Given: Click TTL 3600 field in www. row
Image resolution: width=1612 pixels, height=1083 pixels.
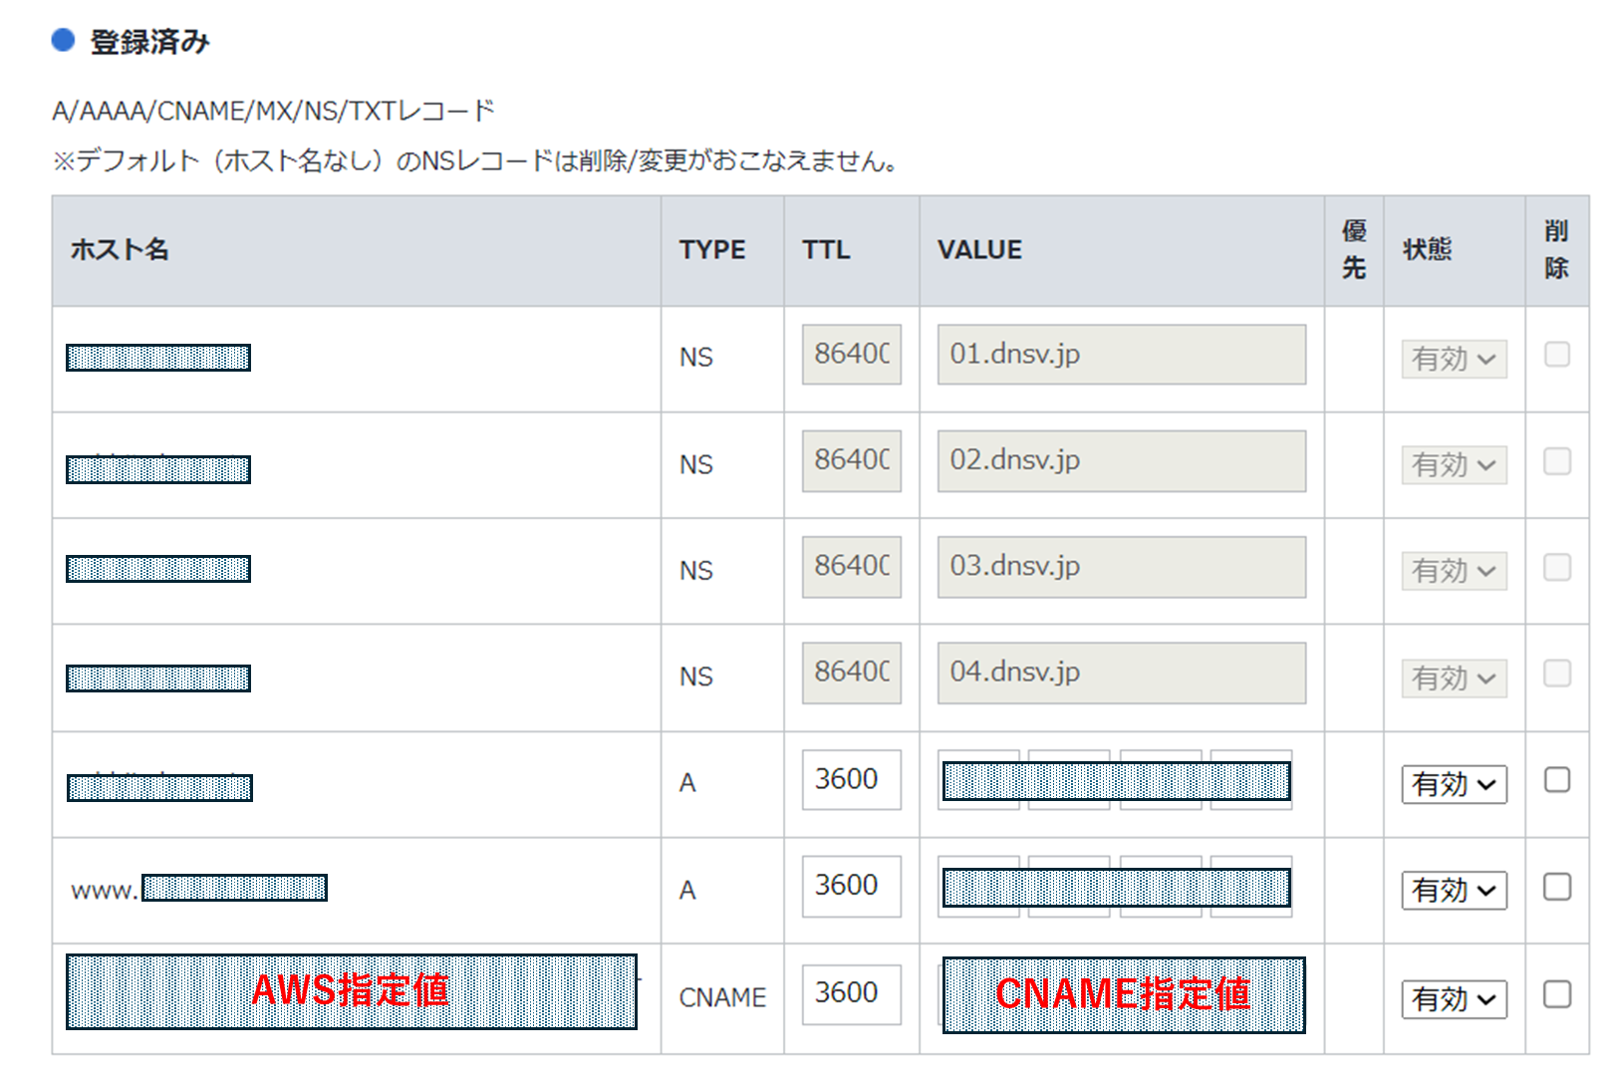Looking at the screenshot, I should [851, 886].
